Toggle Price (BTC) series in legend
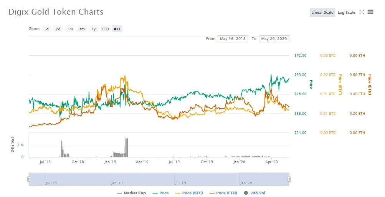The height and width of the screenshot is (197, 385). 189,193
